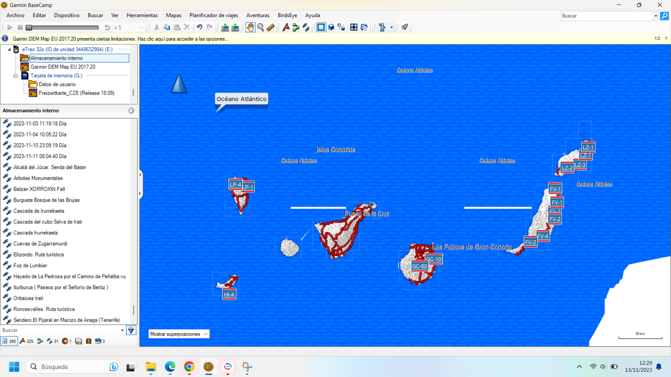Click the loop playback icon
The image size is (671, 377).
pyautogui.click(x=107, y=27)
